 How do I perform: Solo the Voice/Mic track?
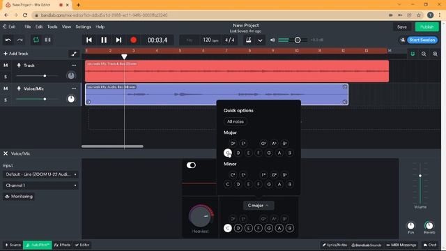point(6,100)
